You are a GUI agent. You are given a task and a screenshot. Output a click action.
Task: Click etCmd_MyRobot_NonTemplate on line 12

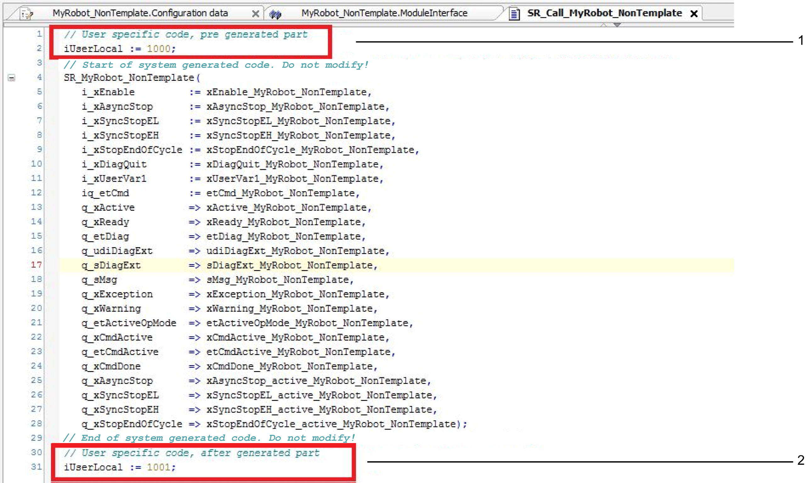pos(280,193)
